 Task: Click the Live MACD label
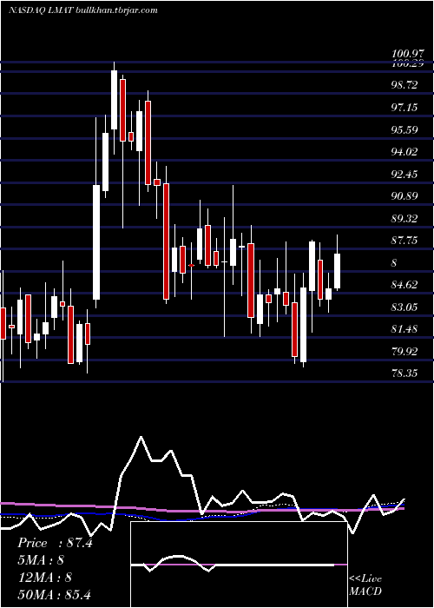tap(365, 585)
